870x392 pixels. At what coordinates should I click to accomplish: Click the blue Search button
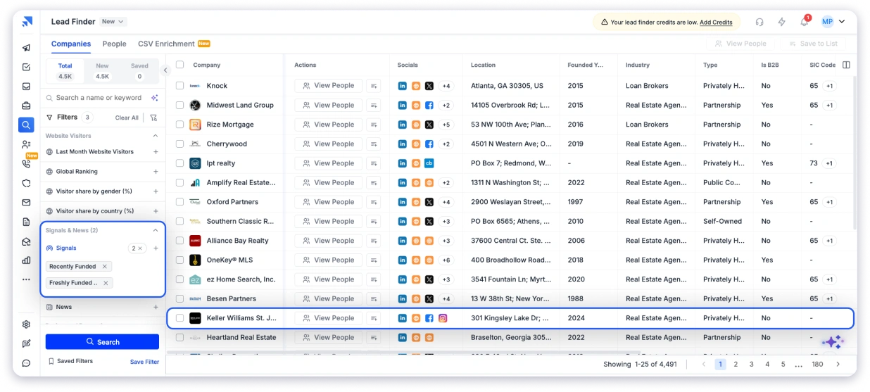[x=102, y=342]
